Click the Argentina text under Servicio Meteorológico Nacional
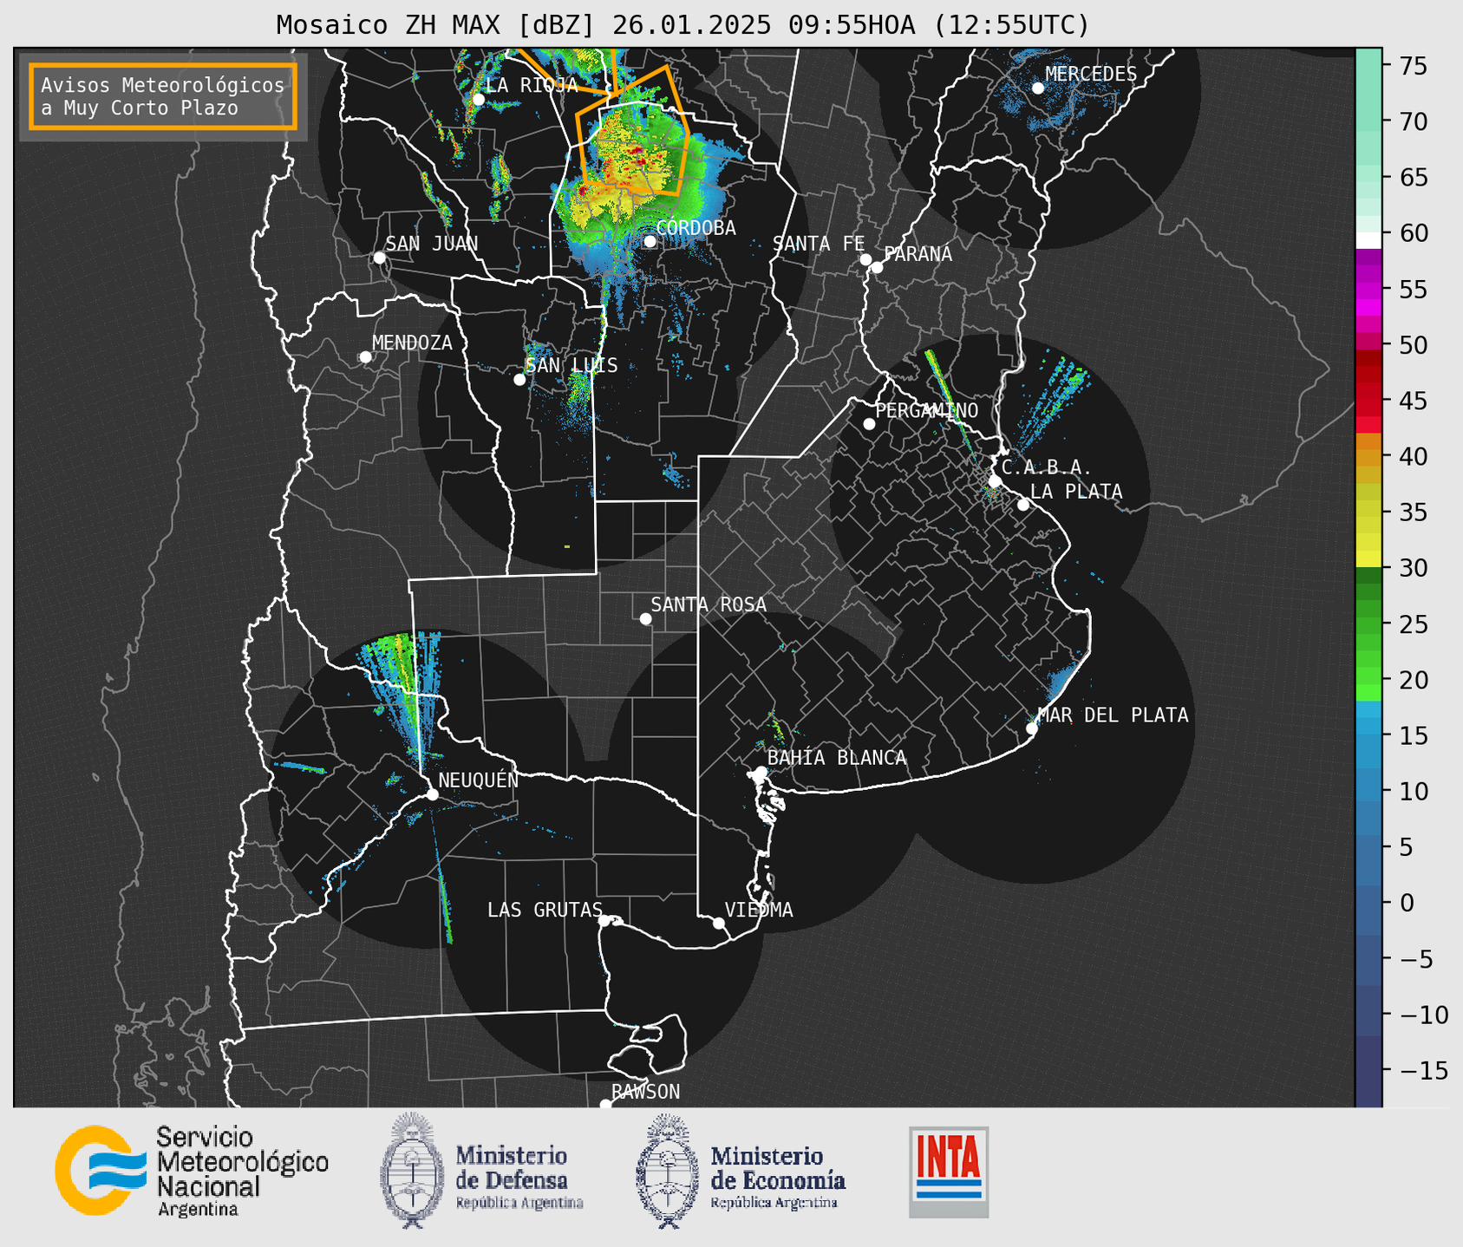Screen dimensions: 1463x1247 [x=198, y=1210]
